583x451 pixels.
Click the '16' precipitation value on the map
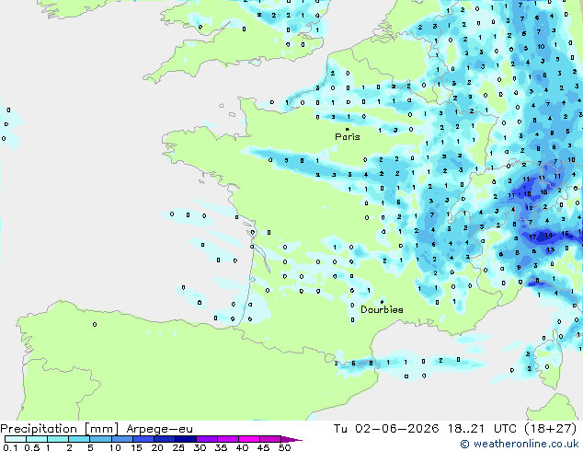pyautogui.click(x=543, y=192)
